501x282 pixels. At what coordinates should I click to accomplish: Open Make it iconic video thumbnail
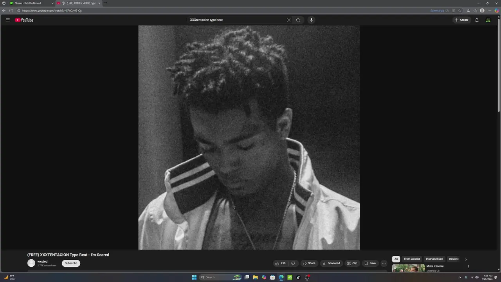(408, 268)
